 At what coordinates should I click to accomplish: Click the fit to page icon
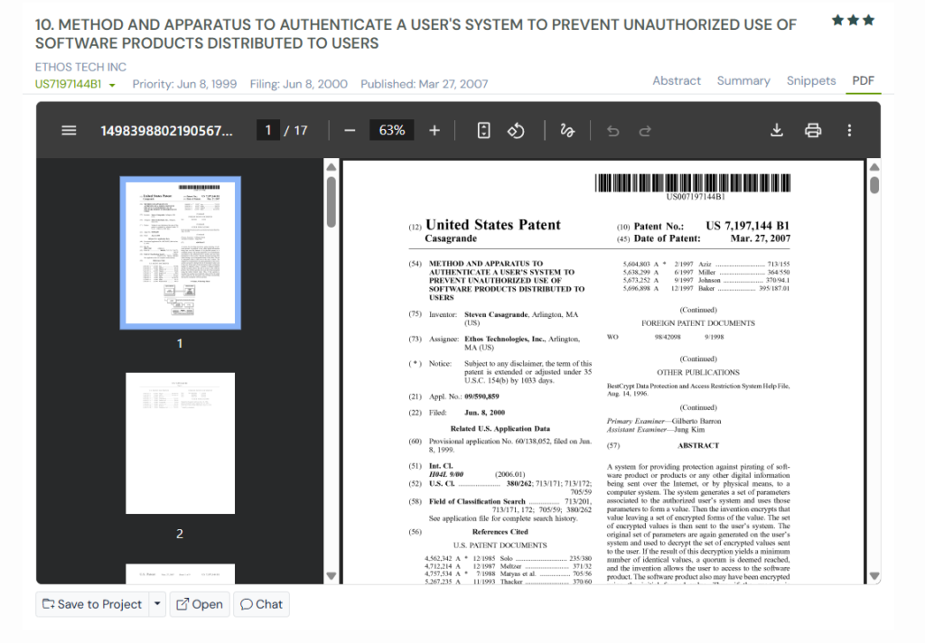483,130
